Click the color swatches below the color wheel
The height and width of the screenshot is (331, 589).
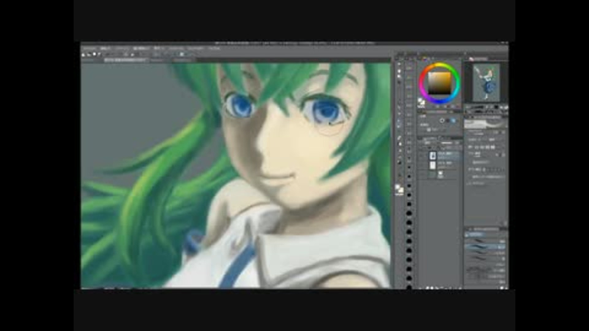[422, 102]
